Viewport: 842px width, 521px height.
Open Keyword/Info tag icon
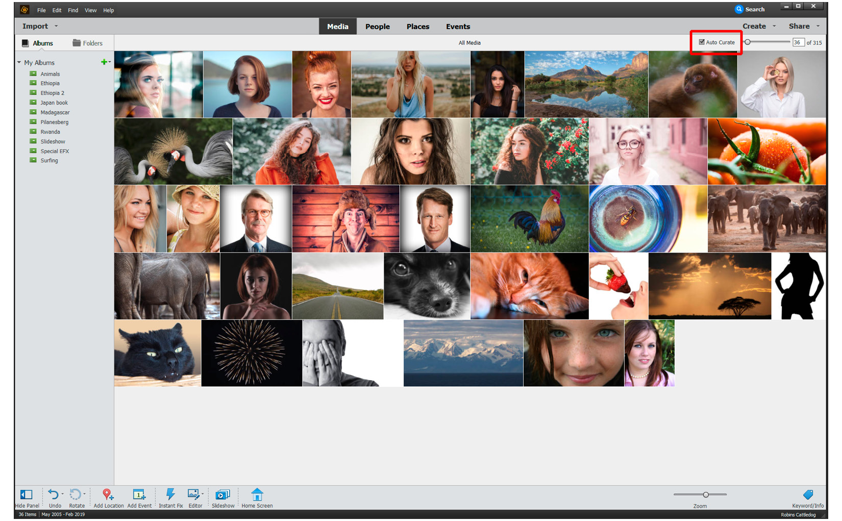(x=808, y=494)
